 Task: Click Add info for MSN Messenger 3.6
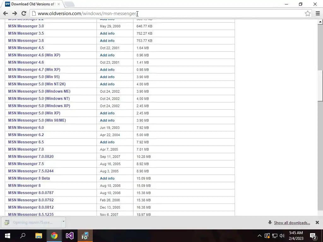107,41
